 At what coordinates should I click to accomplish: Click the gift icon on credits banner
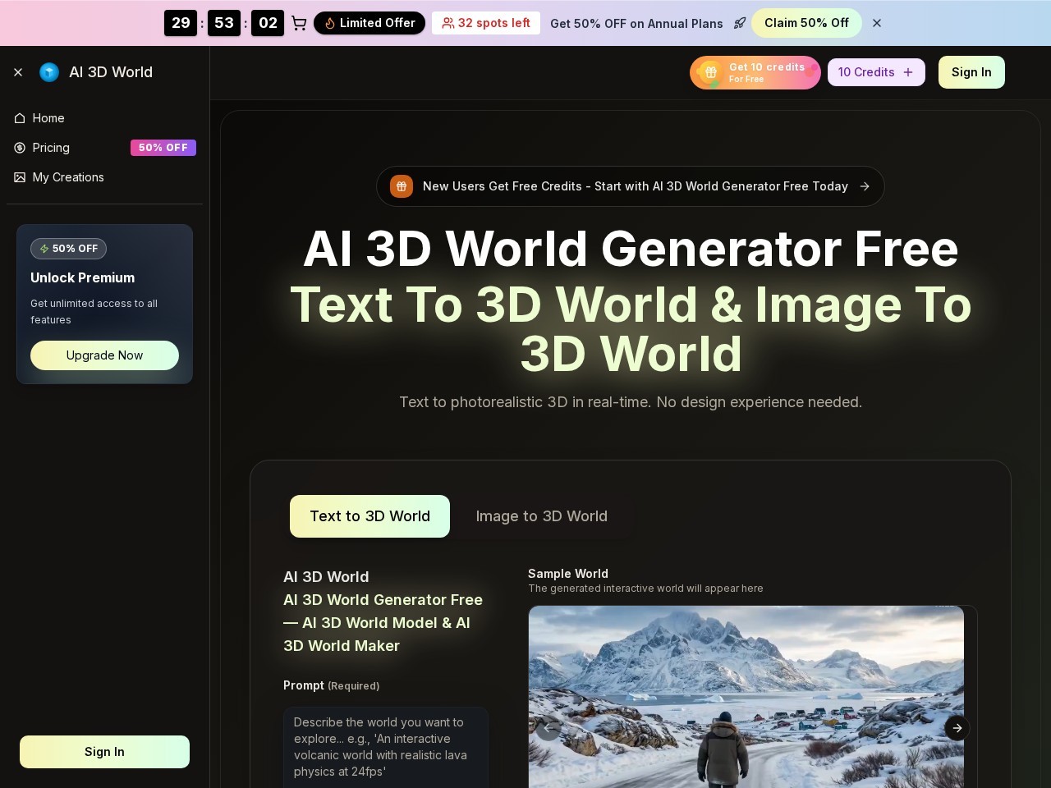pos(710,72)
